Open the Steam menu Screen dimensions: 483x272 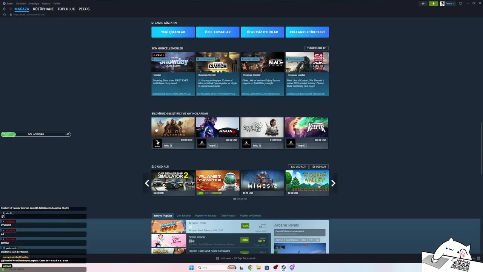10,3
